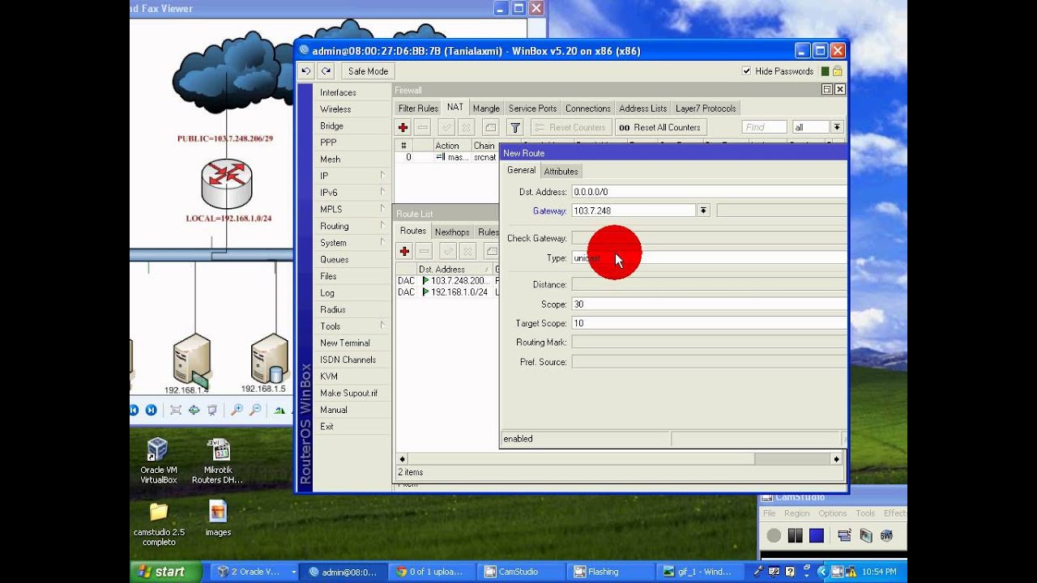This screenshot has height=583, width=1037.
Task: Open the 'all' filter dropdown in Firewall
Action: pyautogui.click(x=837, y=127)
